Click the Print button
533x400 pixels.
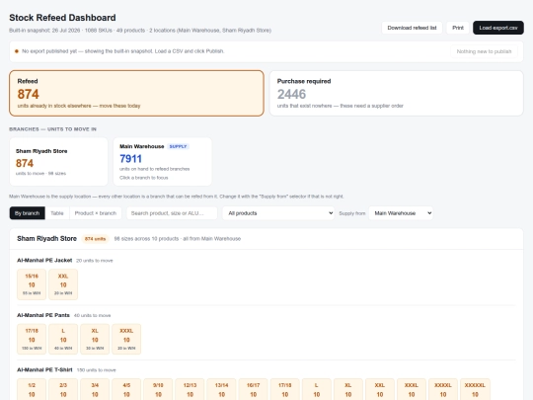458,28
